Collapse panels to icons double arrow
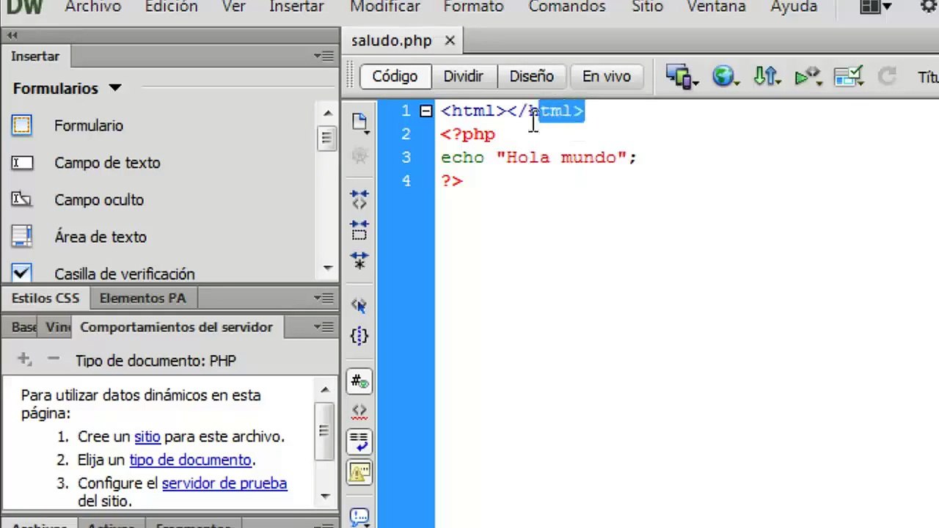939x528 pixels. pyautogui.click(x=12, y=34)
